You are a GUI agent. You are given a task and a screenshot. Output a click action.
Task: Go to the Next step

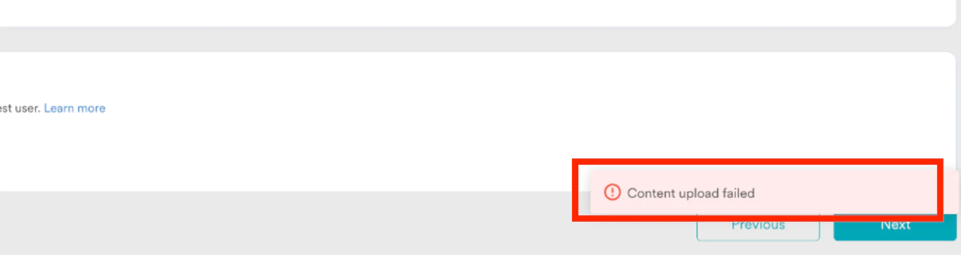coord(895,228)
